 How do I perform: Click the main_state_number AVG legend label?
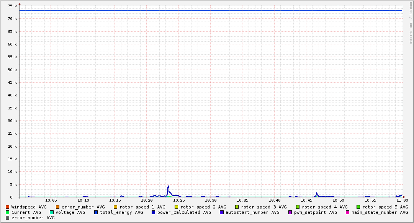(x=380, y=212)
